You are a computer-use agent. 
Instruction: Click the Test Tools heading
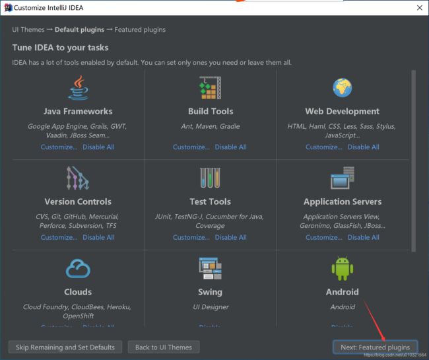(210, 201)
